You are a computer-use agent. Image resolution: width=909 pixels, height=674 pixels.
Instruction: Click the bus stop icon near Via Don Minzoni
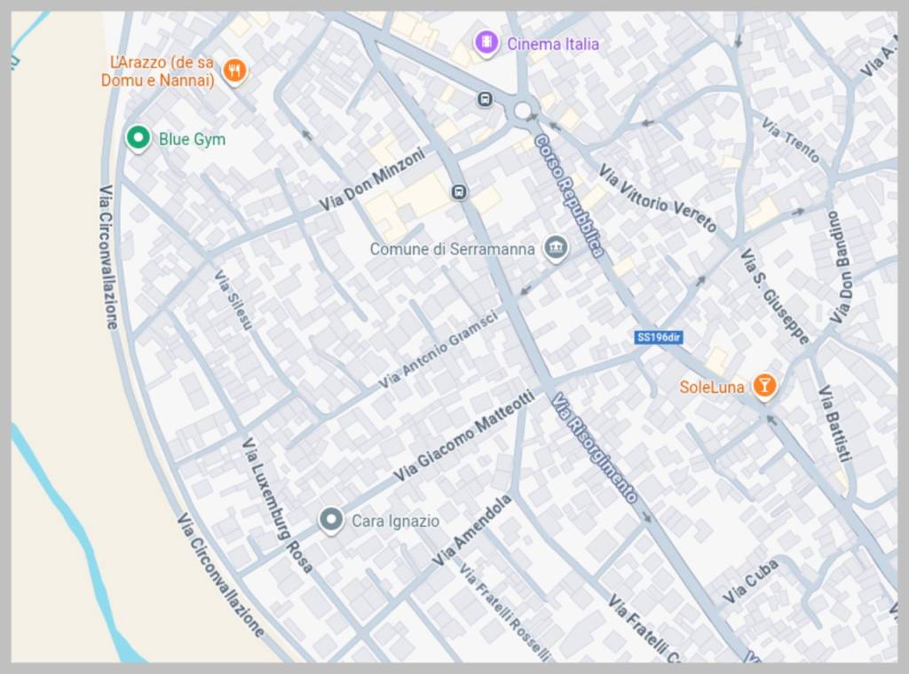[x=459, y=192]
